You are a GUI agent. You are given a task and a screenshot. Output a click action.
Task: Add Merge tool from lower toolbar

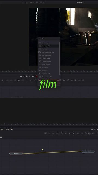point(78,133)
